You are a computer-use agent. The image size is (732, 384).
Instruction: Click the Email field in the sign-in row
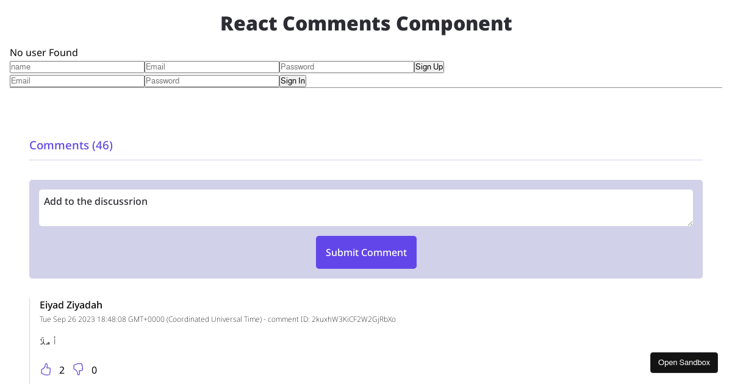coord(77,80)
